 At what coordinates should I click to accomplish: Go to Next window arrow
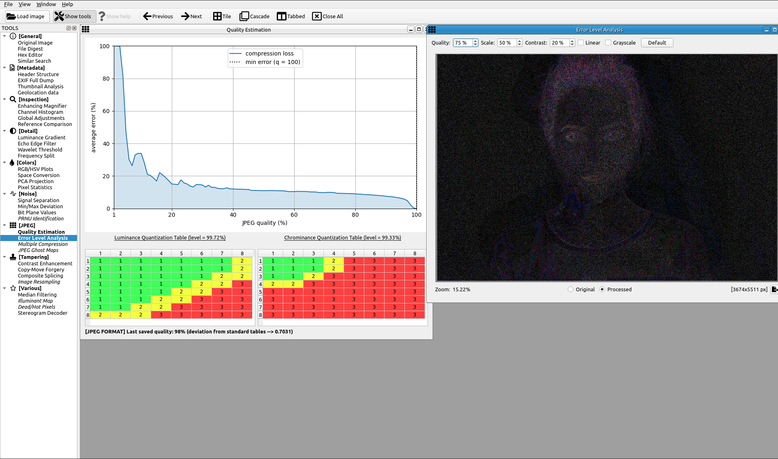(x=185, y=17)
